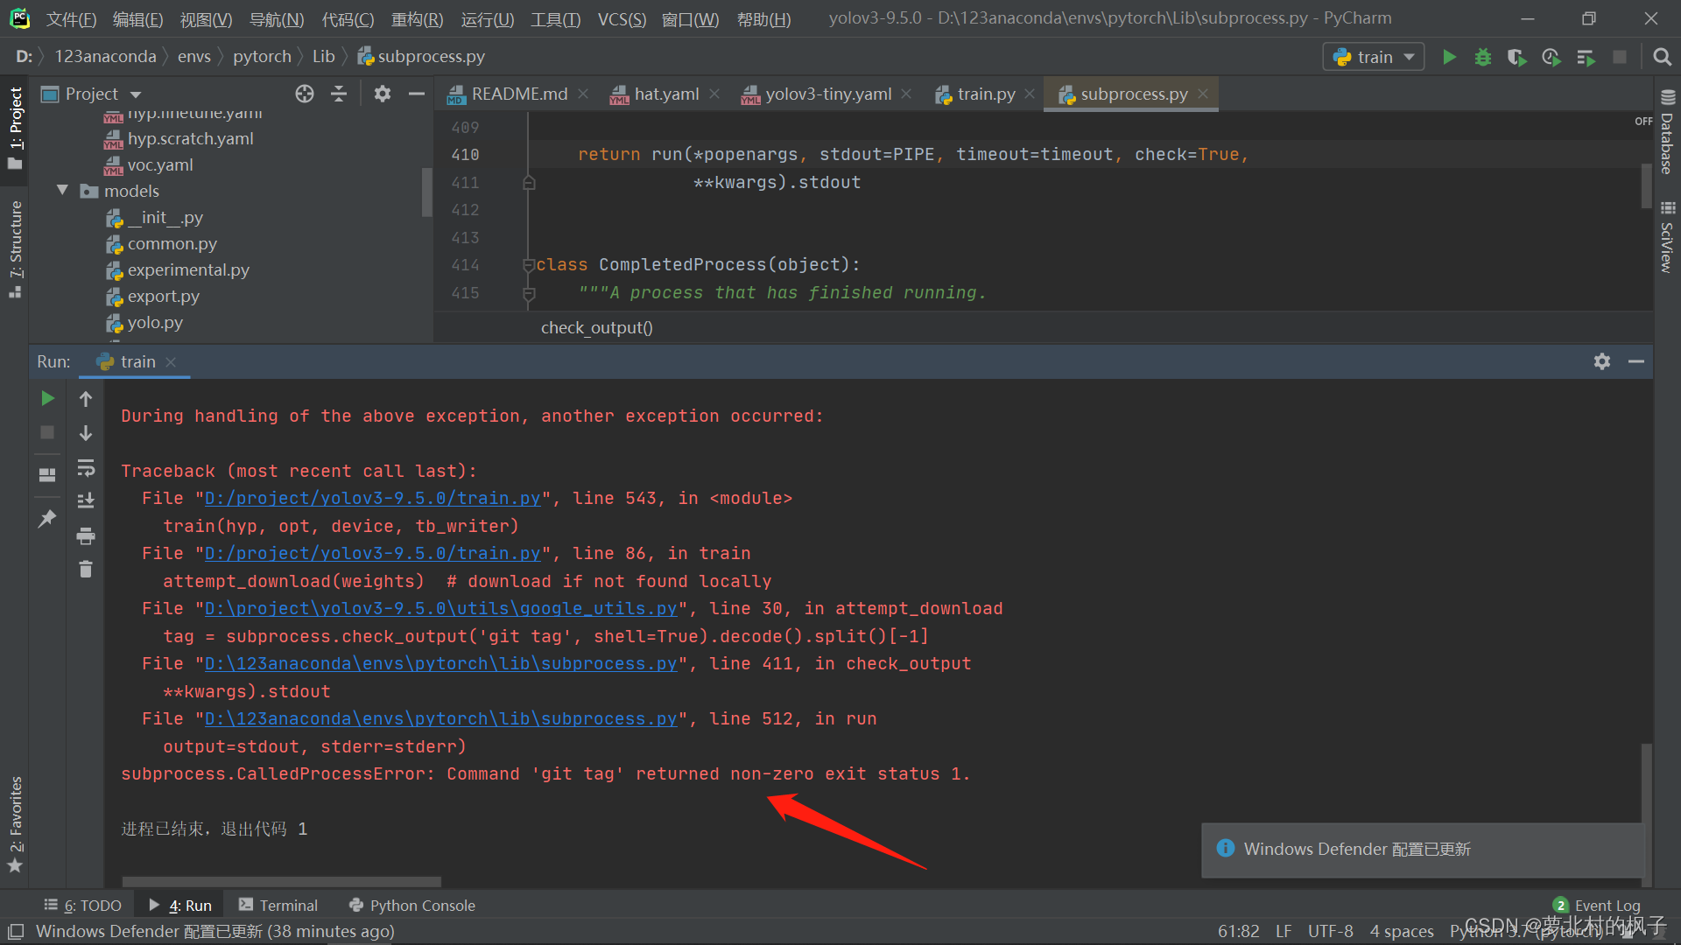The height and width of the screenshot is (945, 1681).
Task: Select common.py in models folder
Action: click(x=172, y=243)
